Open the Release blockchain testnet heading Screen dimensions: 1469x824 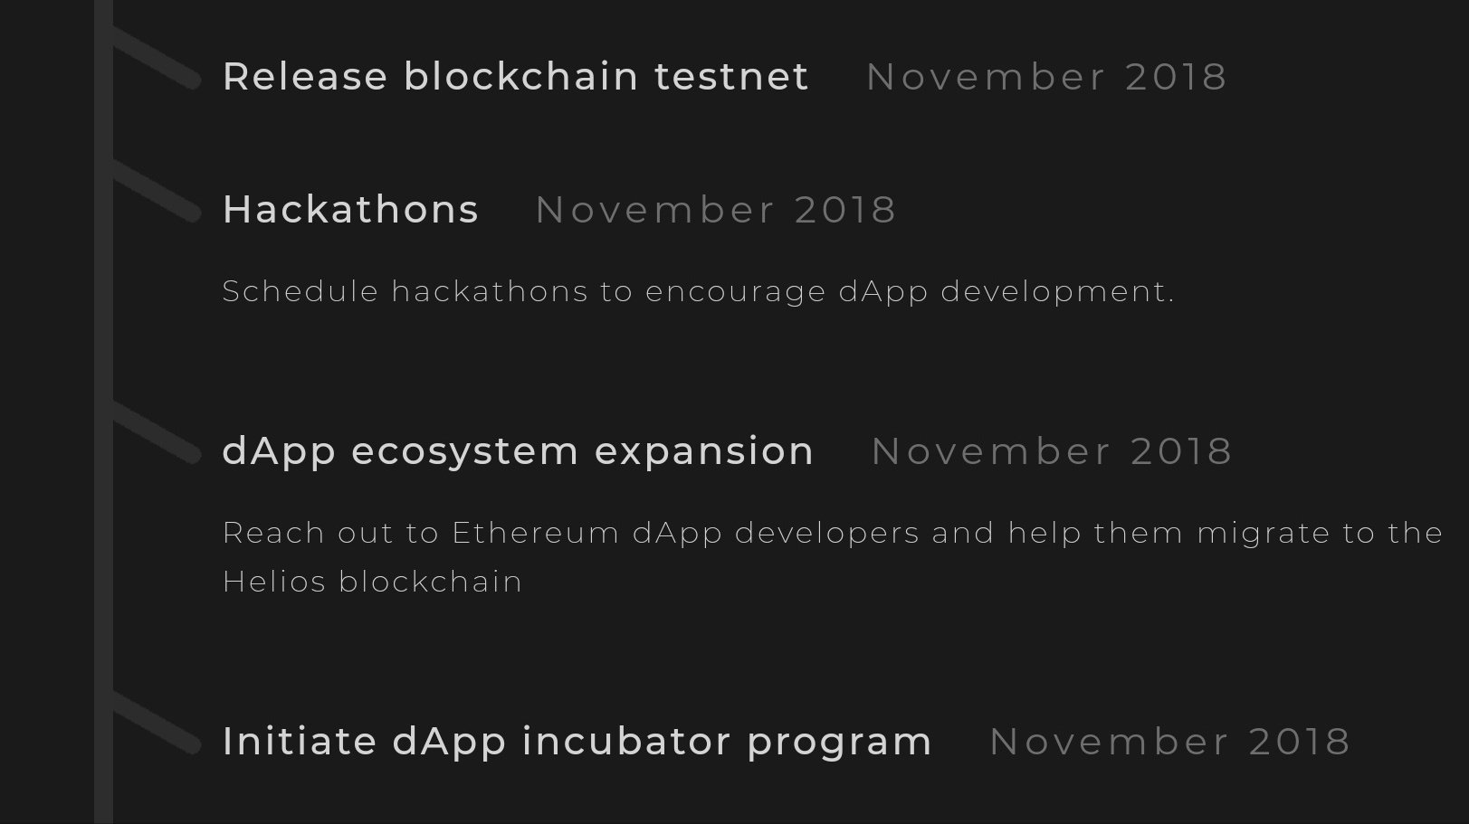point(515,76)
